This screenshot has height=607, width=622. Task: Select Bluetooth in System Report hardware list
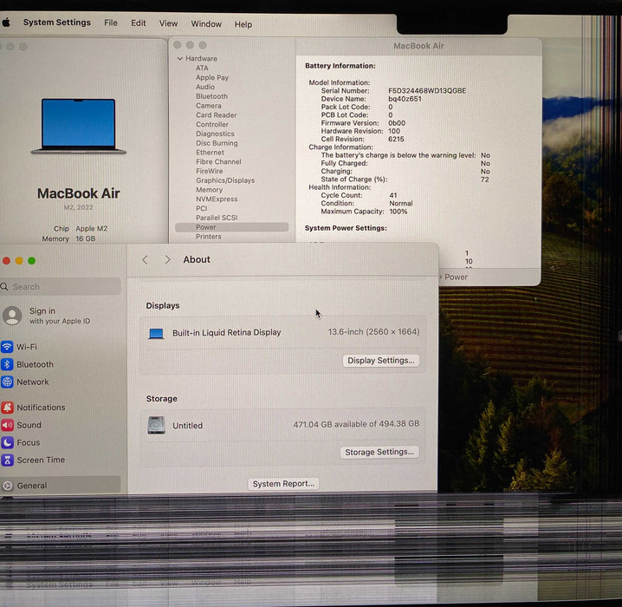click(x=212, y=96)
